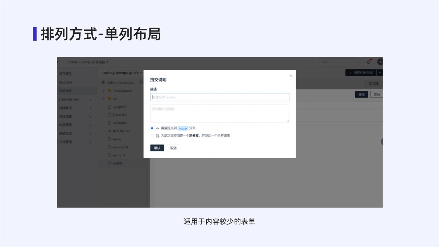This screenshot has height=247, width=439.
Task: Click the 克隆 button
Action: coord(373,84)
